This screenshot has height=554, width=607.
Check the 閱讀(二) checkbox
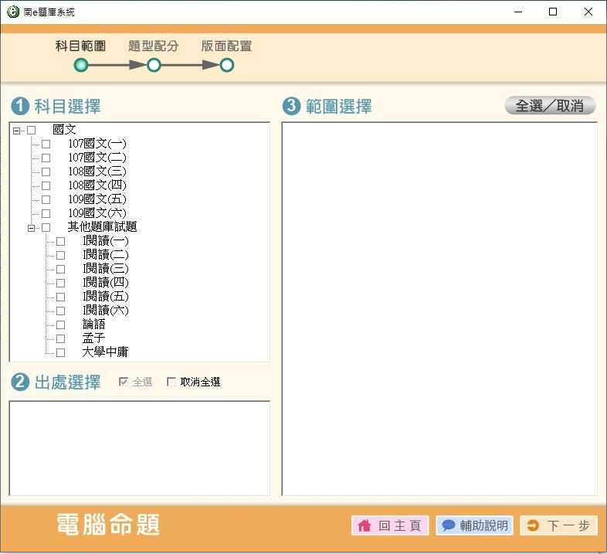coord(61,255)
